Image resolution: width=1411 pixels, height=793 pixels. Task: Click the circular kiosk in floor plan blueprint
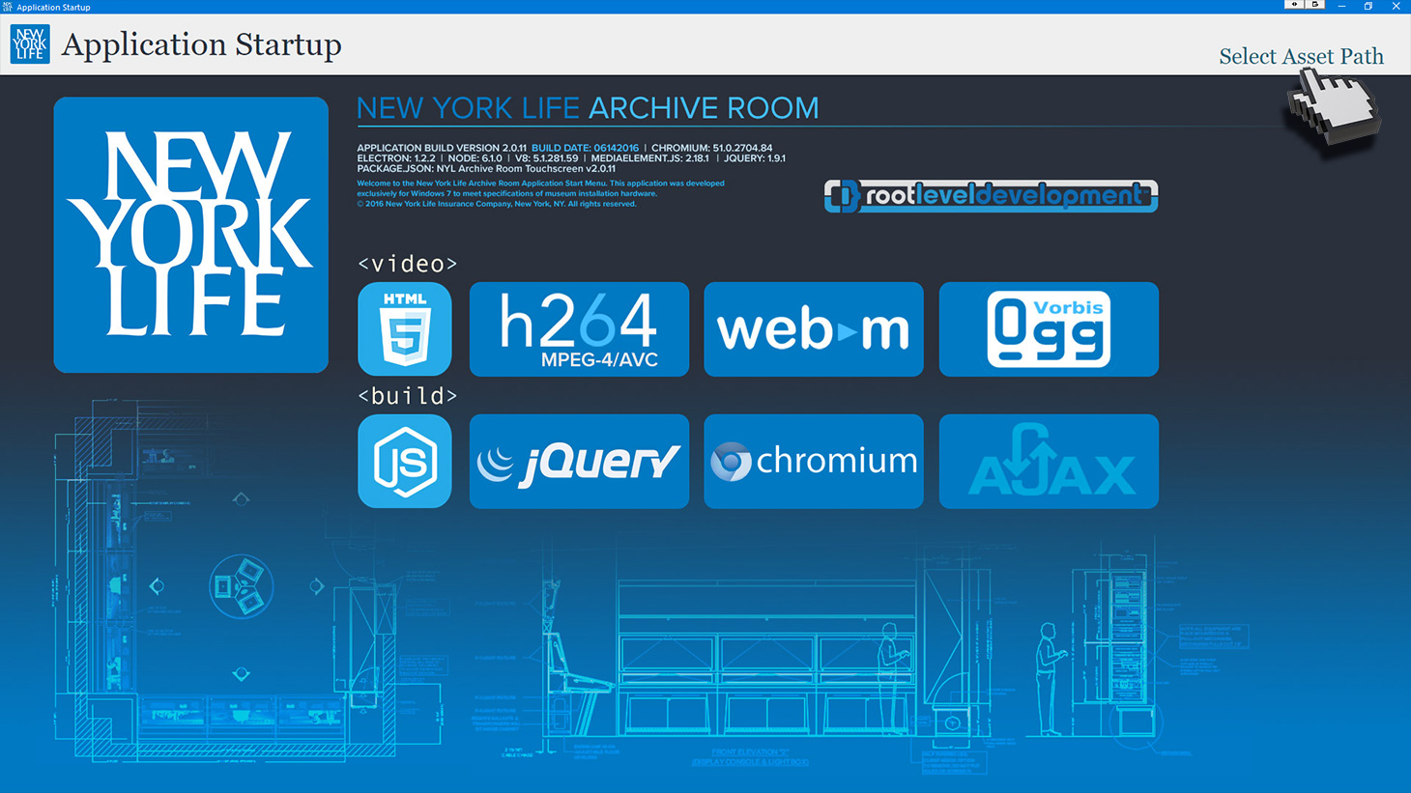click(241, 586)
